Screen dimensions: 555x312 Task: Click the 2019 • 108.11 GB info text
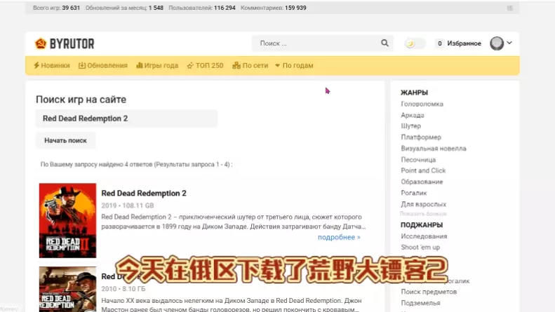tap(128, 205)
